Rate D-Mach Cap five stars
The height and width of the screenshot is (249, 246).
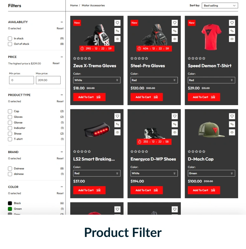click(x=204, y=151)
